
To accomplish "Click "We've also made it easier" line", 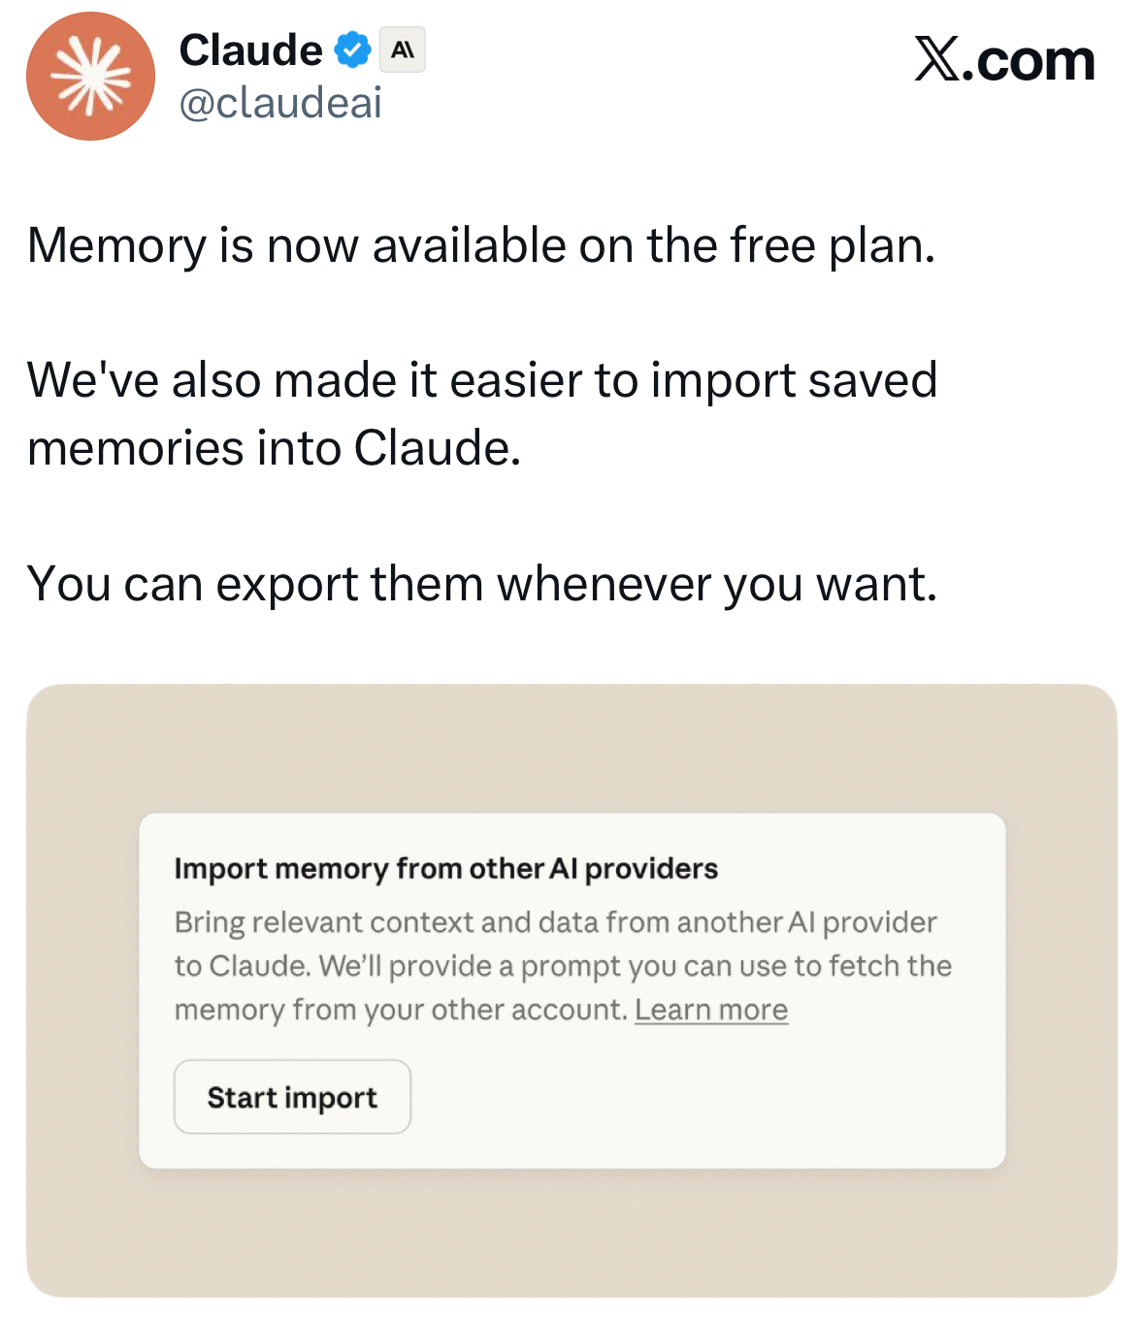I will pos(481,379).
